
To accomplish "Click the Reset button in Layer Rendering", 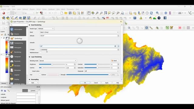I will 114,61.
